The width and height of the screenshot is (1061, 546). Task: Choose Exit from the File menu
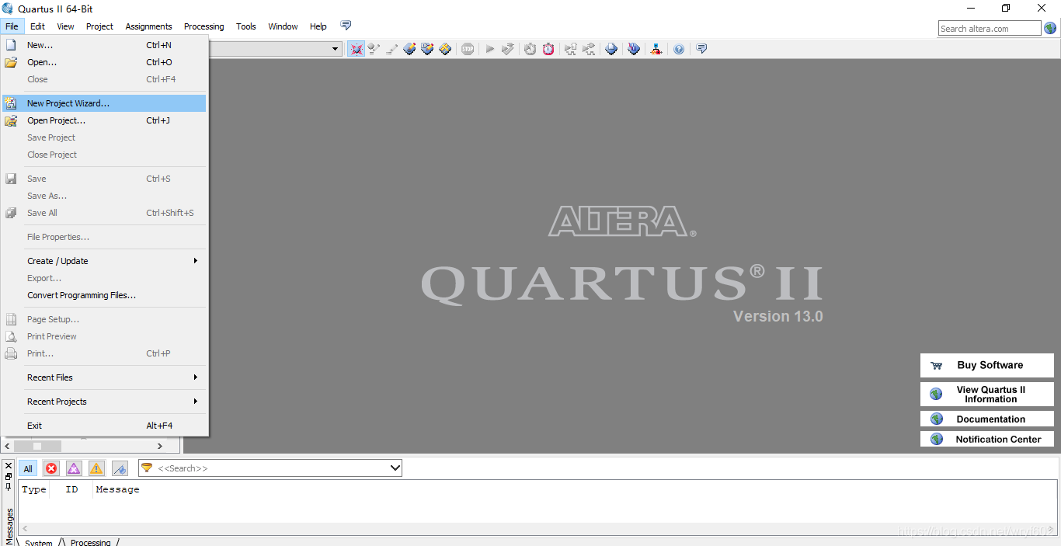tap(105, 426)
